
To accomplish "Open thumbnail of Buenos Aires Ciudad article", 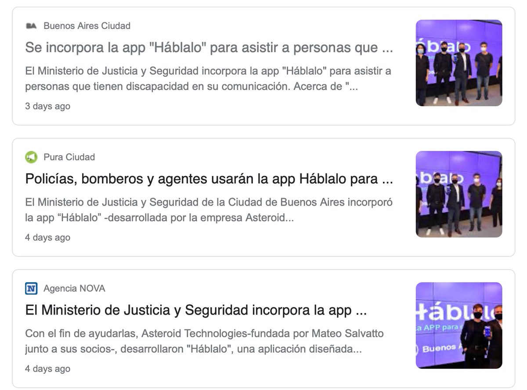I will pos(459,63).
